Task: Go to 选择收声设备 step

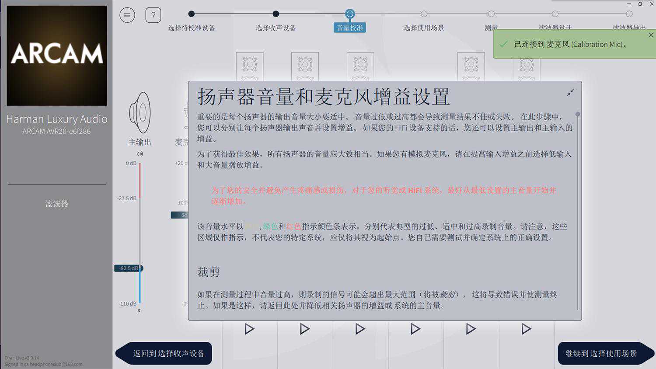Action: click(x=276, y=14)
